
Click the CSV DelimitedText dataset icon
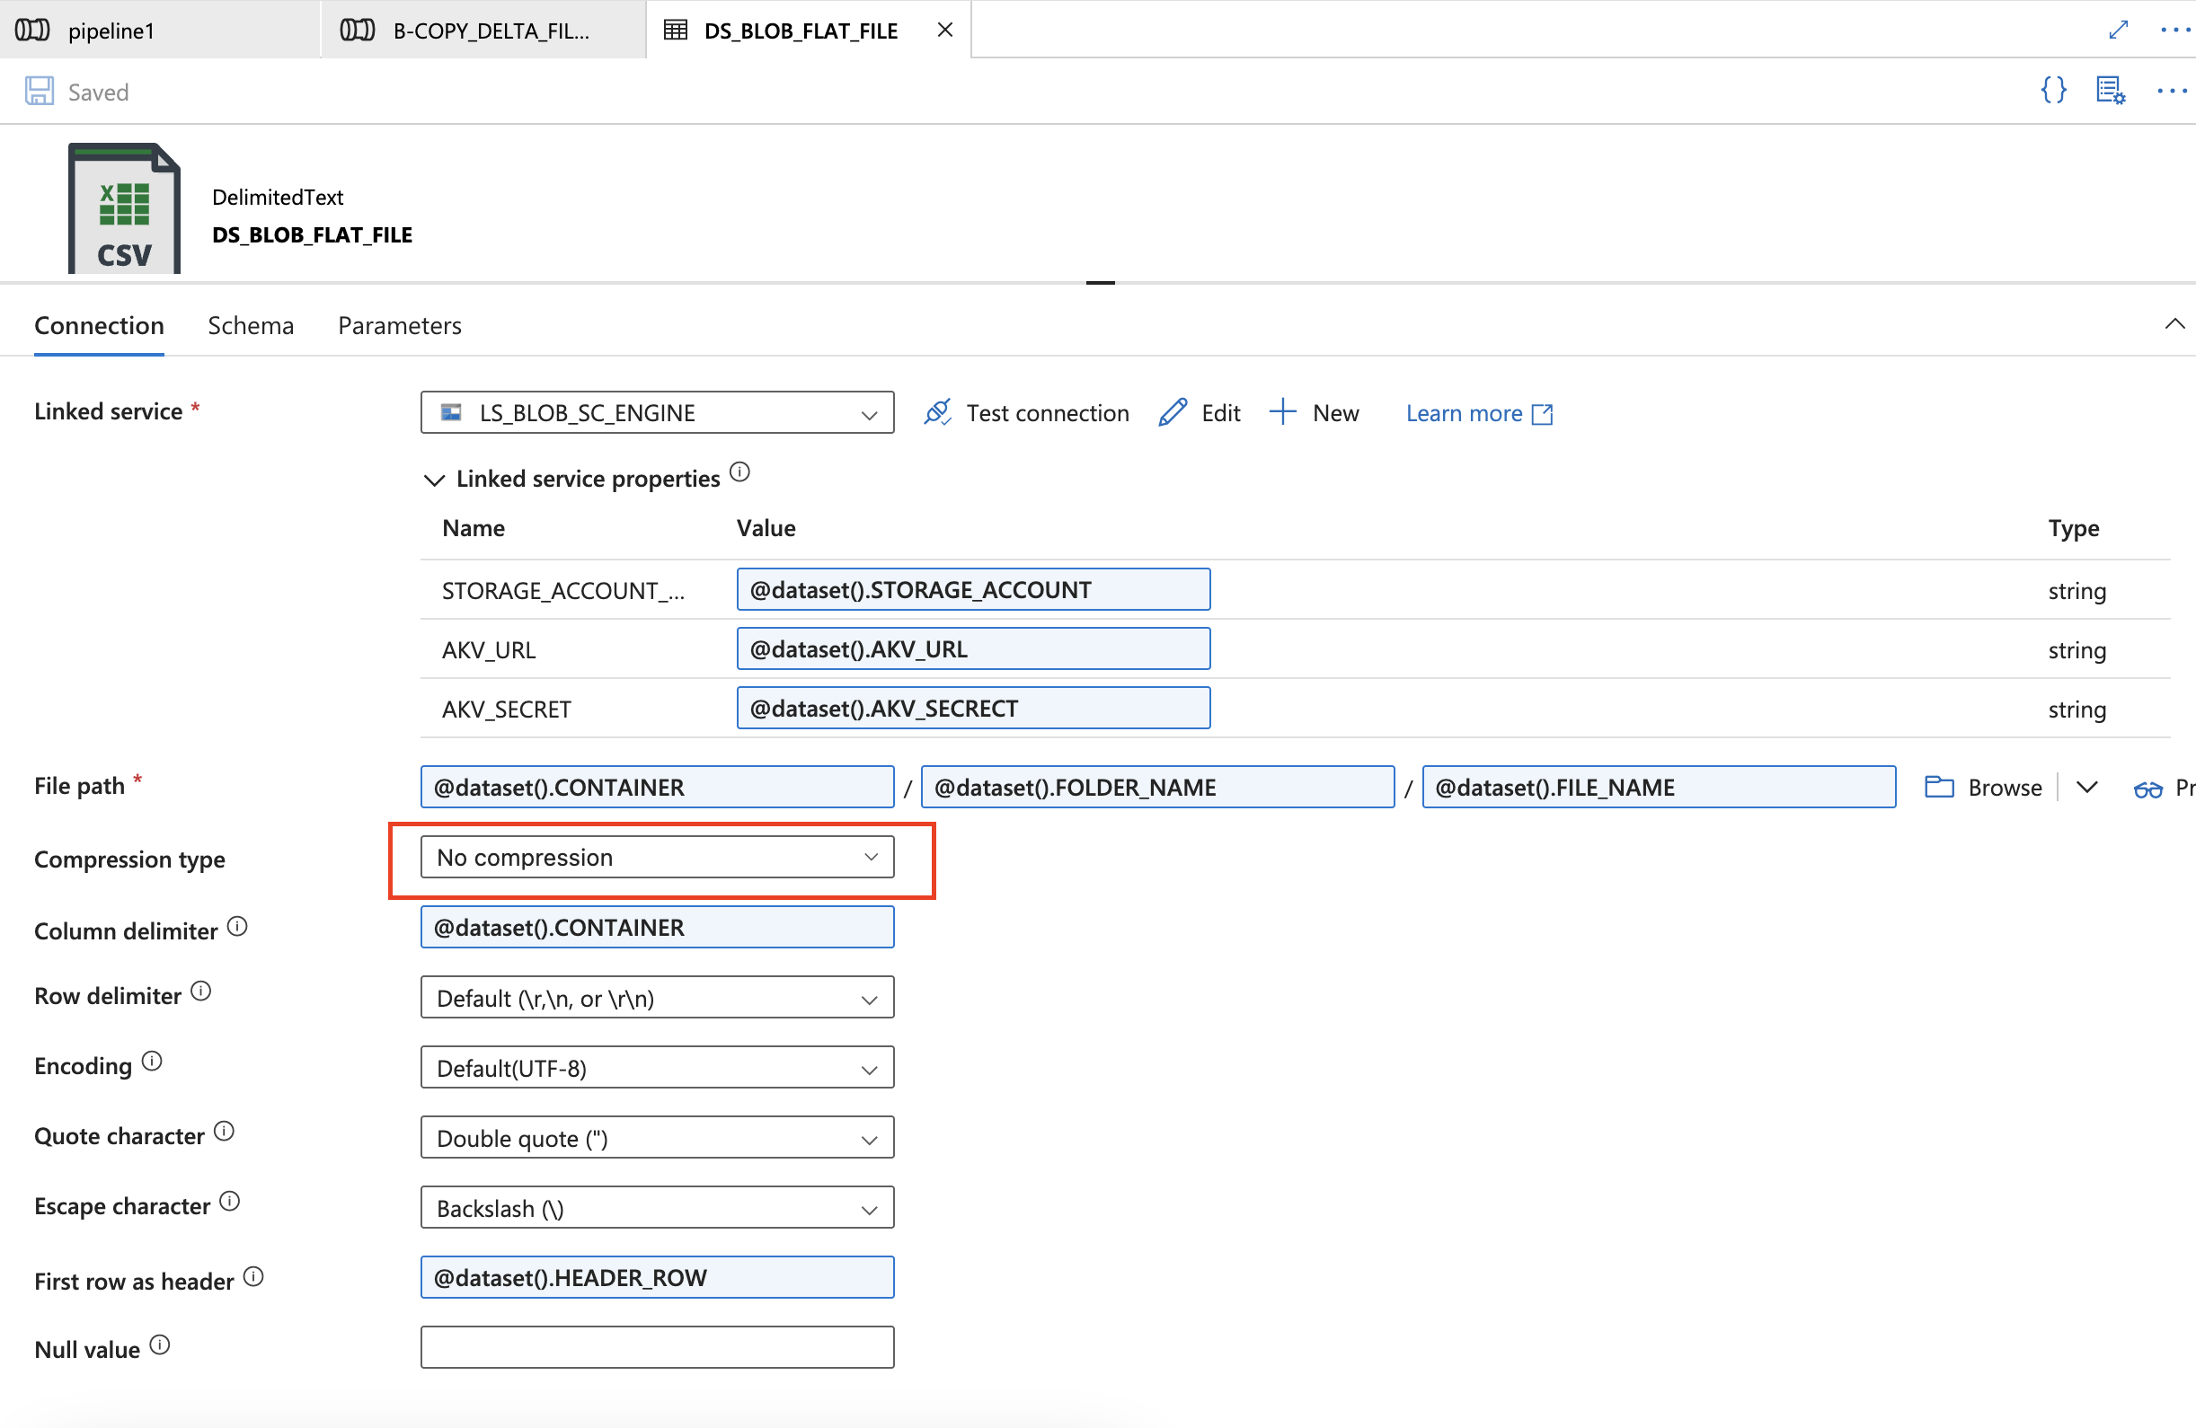point(121,207)
